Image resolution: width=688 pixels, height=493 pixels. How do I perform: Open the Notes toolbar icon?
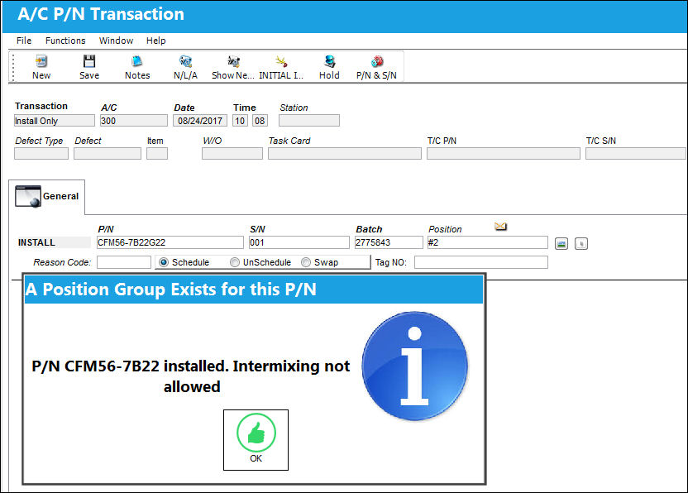(137, 61)
